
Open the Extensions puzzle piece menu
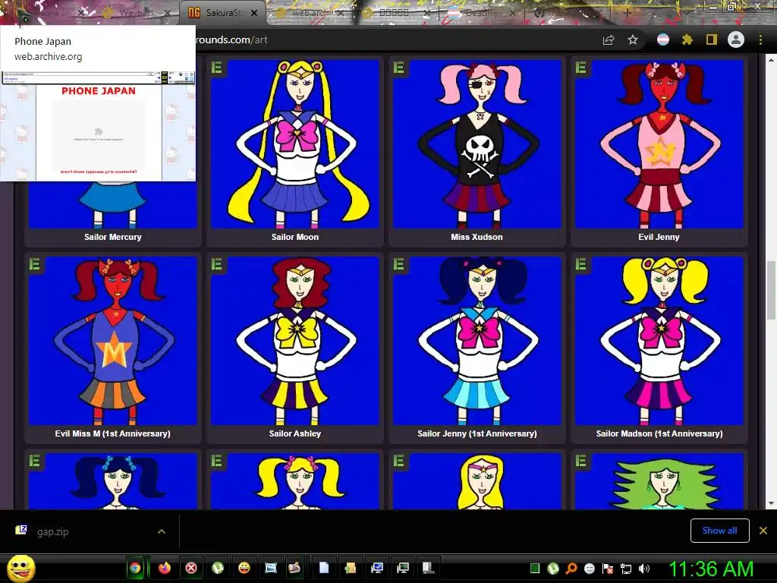coord(687,39)
